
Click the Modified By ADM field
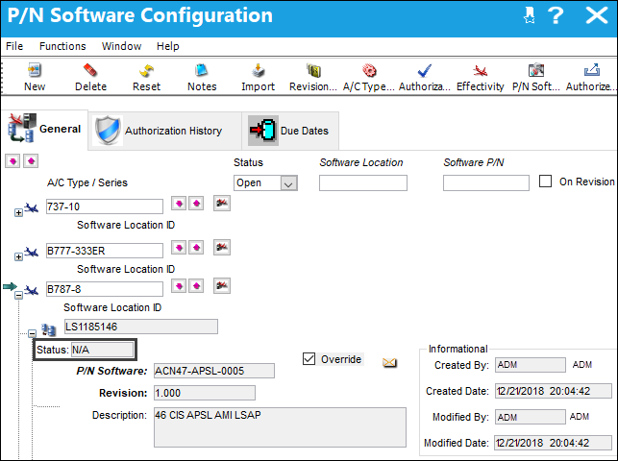click(531, 417)
